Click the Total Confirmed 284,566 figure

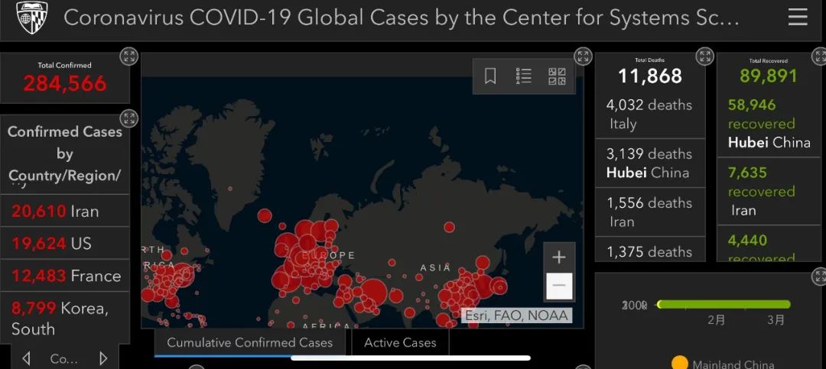[x=65, y=84]
